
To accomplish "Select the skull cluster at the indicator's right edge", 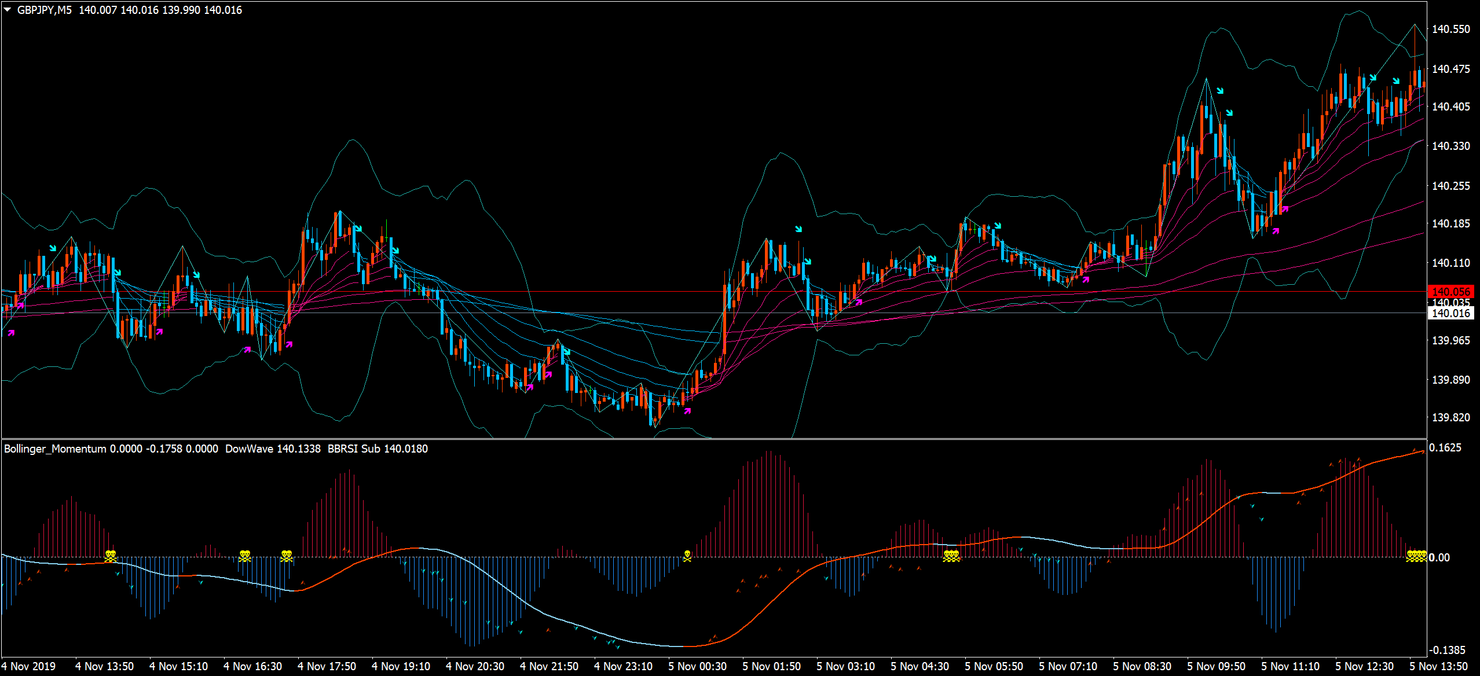I will tap(1416, 556).
